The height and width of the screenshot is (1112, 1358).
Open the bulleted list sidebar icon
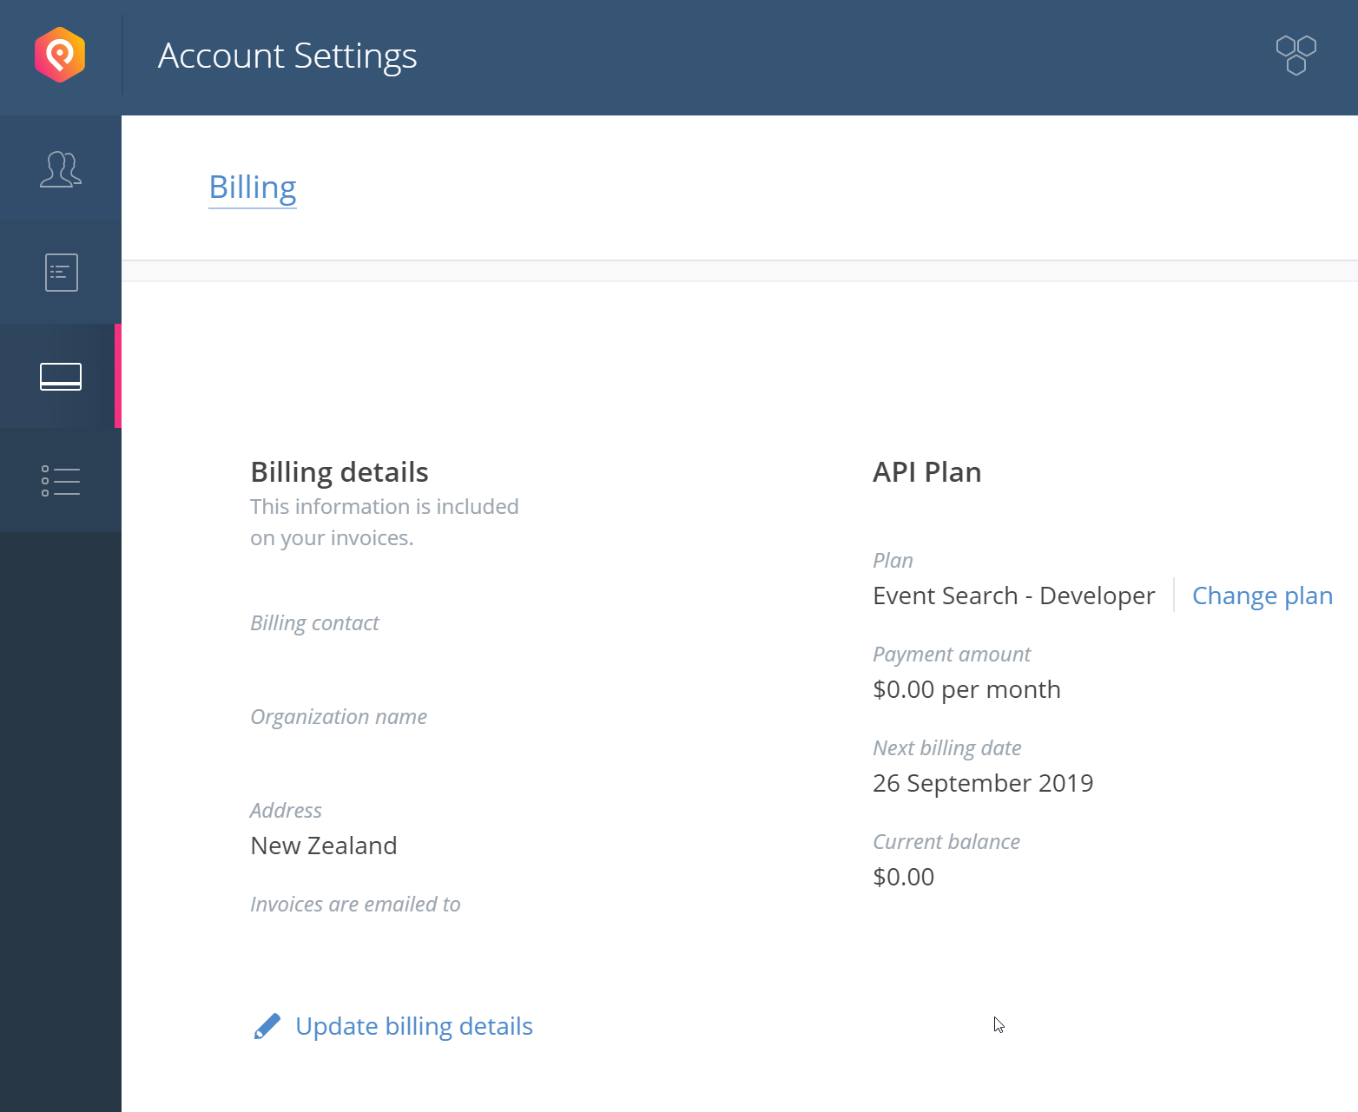61,481
